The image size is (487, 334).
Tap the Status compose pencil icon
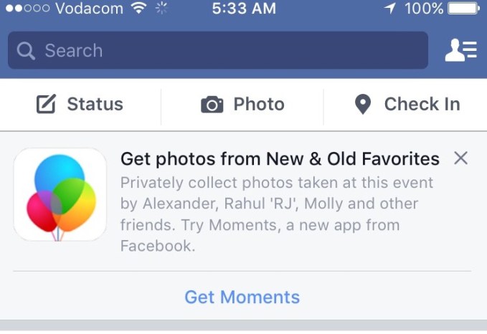tap(46, 105)
